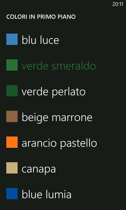Tap the 20:11 clock in status bar
The width and height of the screenshot is (126, 210).
click(x=118, y=4)
